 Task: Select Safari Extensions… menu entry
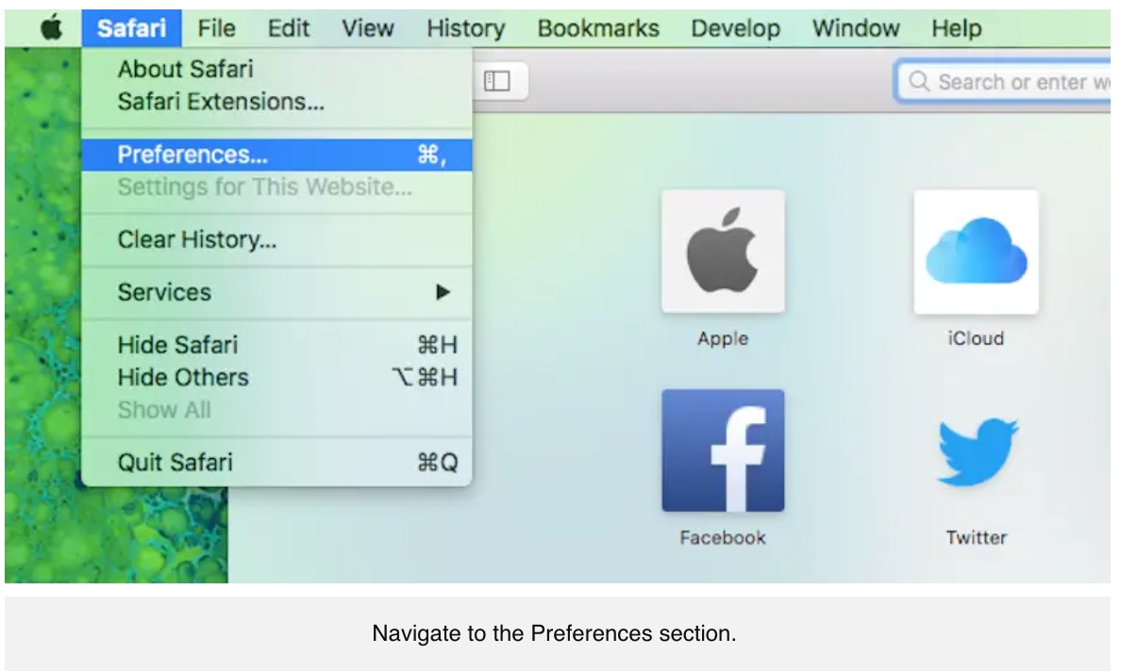276,102
